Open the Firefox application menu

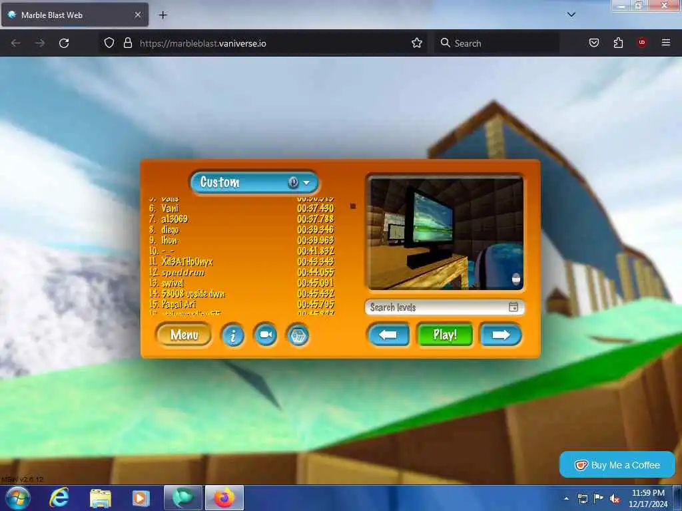(666, 43)
